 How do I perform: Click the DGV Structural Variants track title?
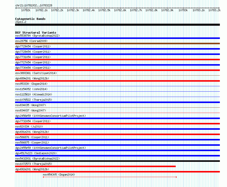[36, 33]
